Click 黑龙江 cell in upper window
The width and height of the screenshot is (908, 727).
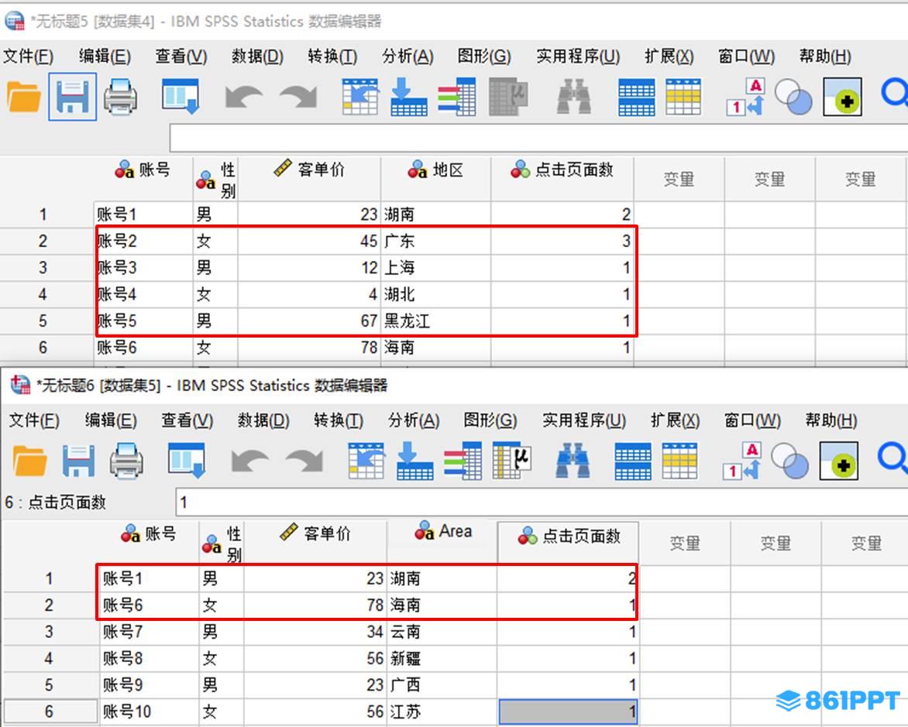pos(435,321)
